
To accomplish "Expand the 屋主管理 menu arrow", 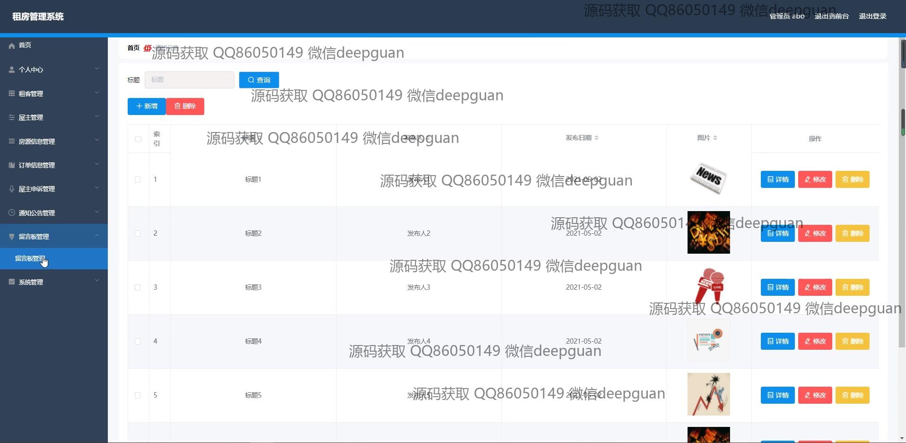I will pos(97,116).
